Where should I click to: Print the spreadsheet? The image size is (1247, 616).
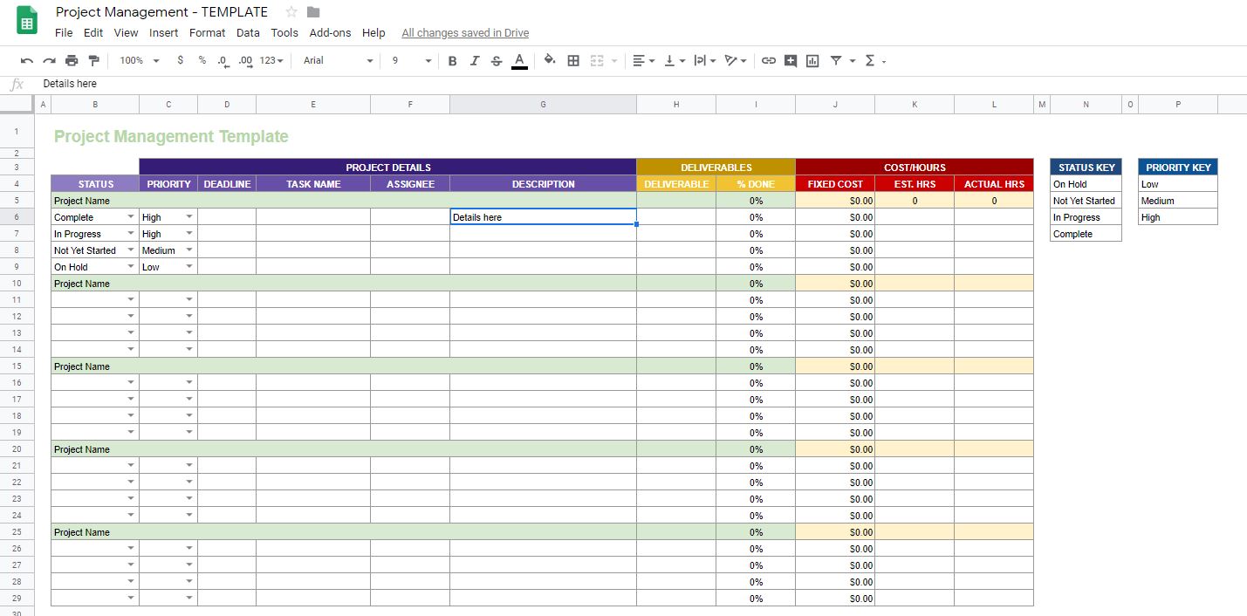tap(72, 60)
